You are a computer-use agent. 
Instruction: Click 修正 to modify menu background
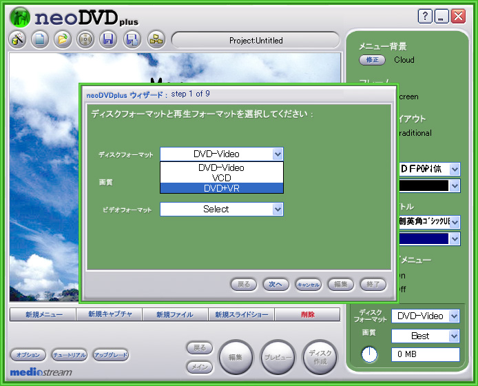click(x=372, y=60)
